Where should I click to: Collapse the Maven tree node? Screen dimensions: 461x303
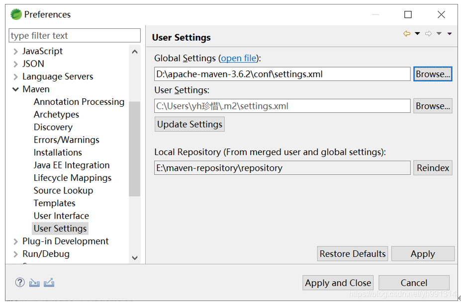pos(16,89)
